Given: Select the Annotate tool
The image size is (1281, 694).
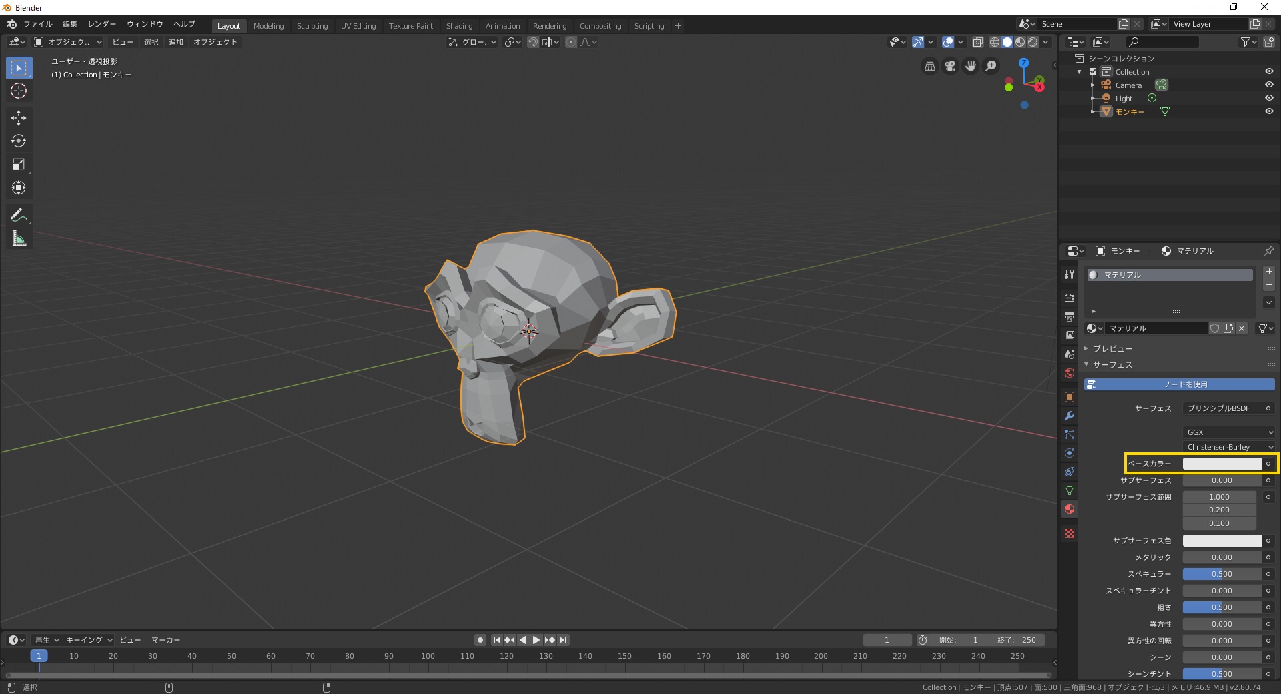Looking at the screenshot, I should coord(19,215).
